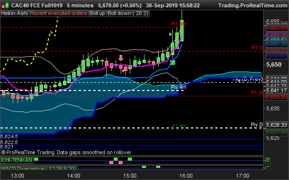
Task: Click the 5,624.5 horizontal line label
Action: pos(9,137)
